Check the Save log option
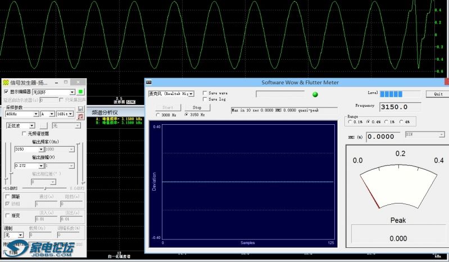This screenshot has width=449, height=262. 205,99
